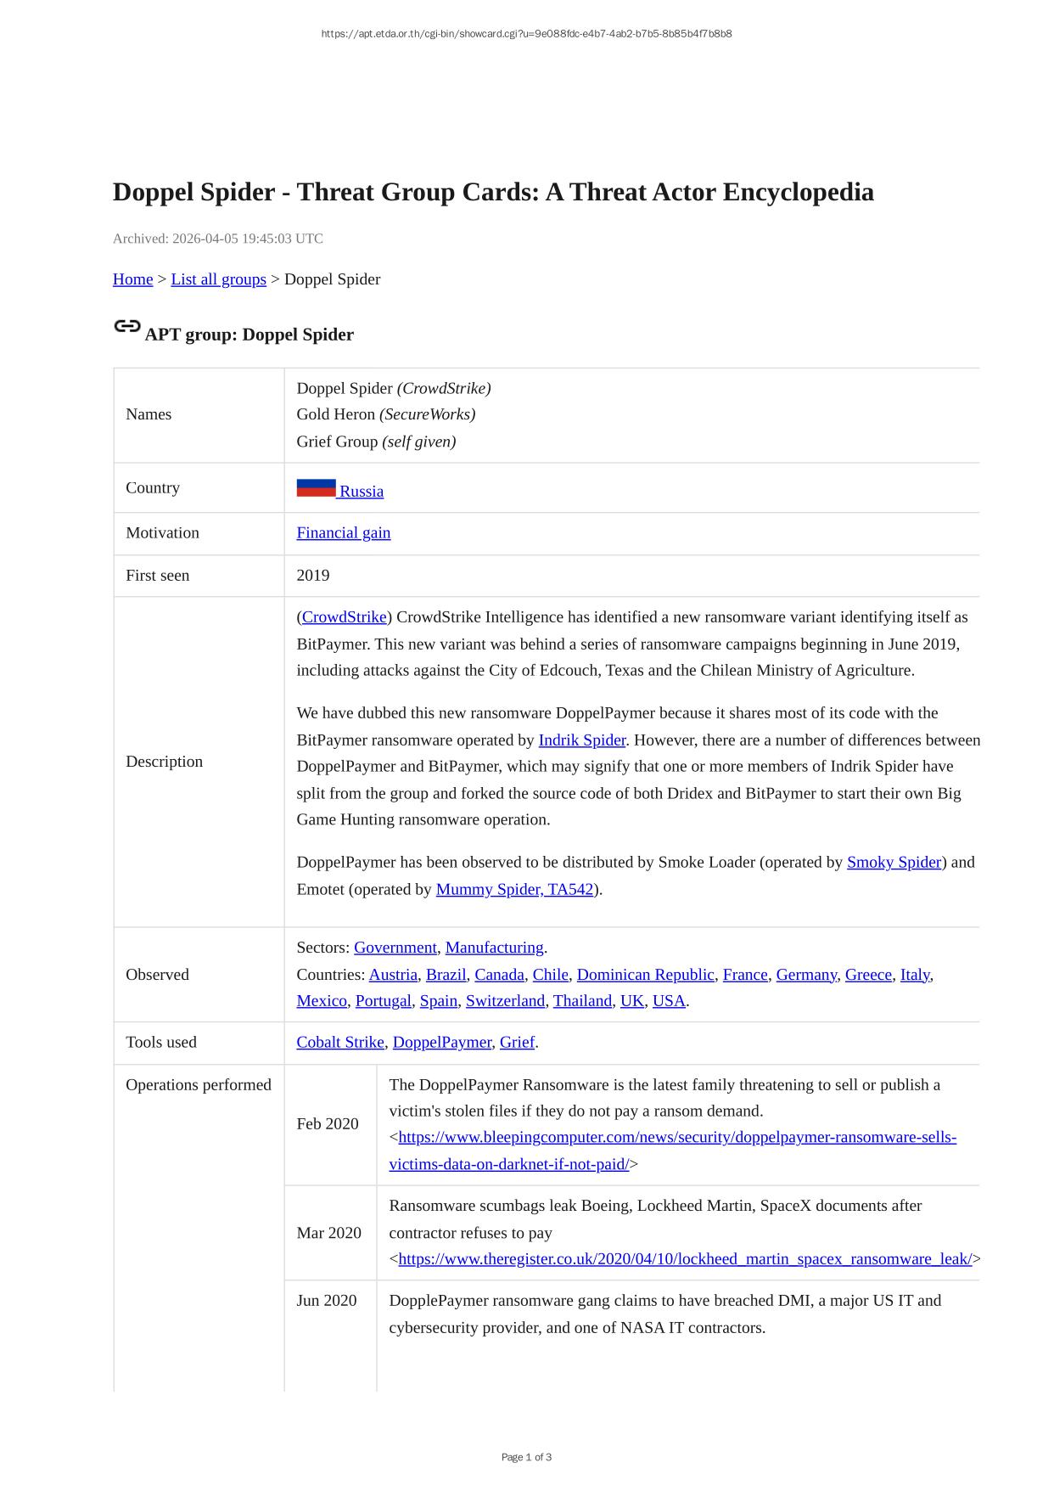This screenshot has height=1491, width=1054.
Task: Visit the Indrik Spider group link
Action: click(x=581, y=740)
